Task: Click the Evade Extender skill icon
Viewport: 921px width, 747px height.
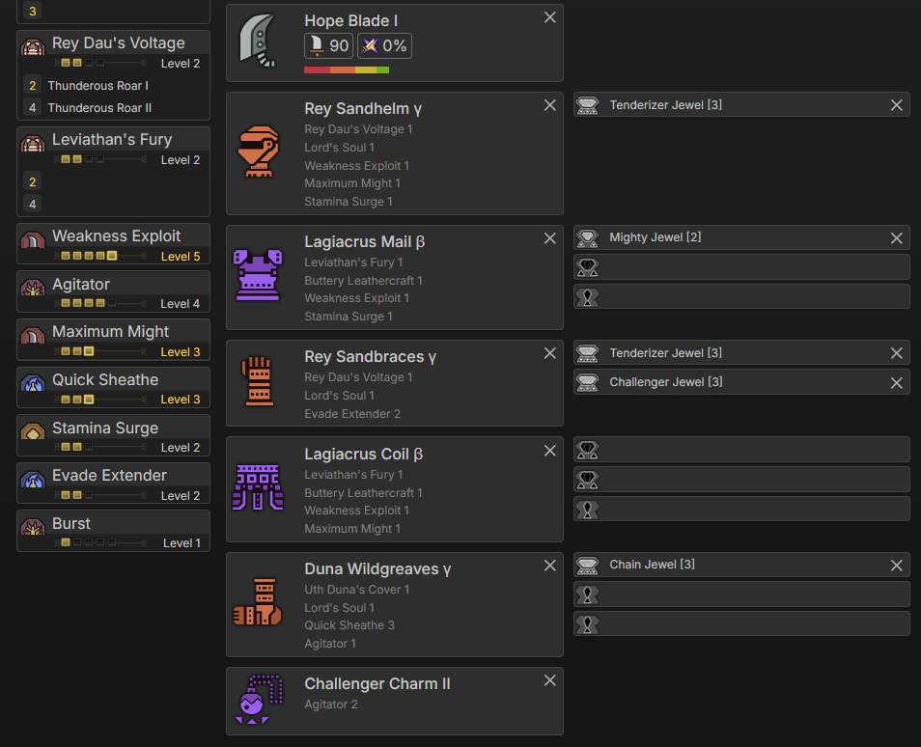Action: (x=33, y=479)
